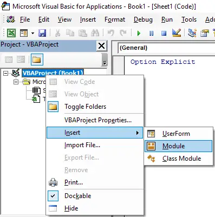The image size is (215, 217).
Task: Open the Add-Ins menu at right edge
Action: pyautogui.click(x=210, y=19)
